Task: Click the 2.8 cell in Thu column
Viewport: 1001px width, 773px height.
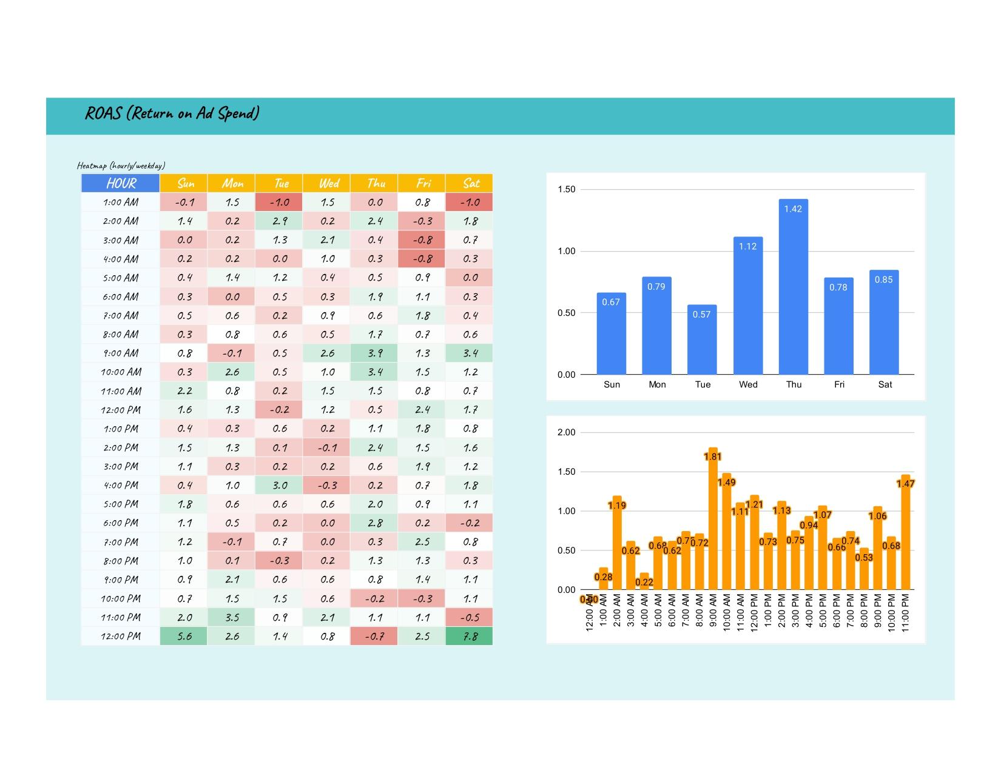Action: pos(375,523)
